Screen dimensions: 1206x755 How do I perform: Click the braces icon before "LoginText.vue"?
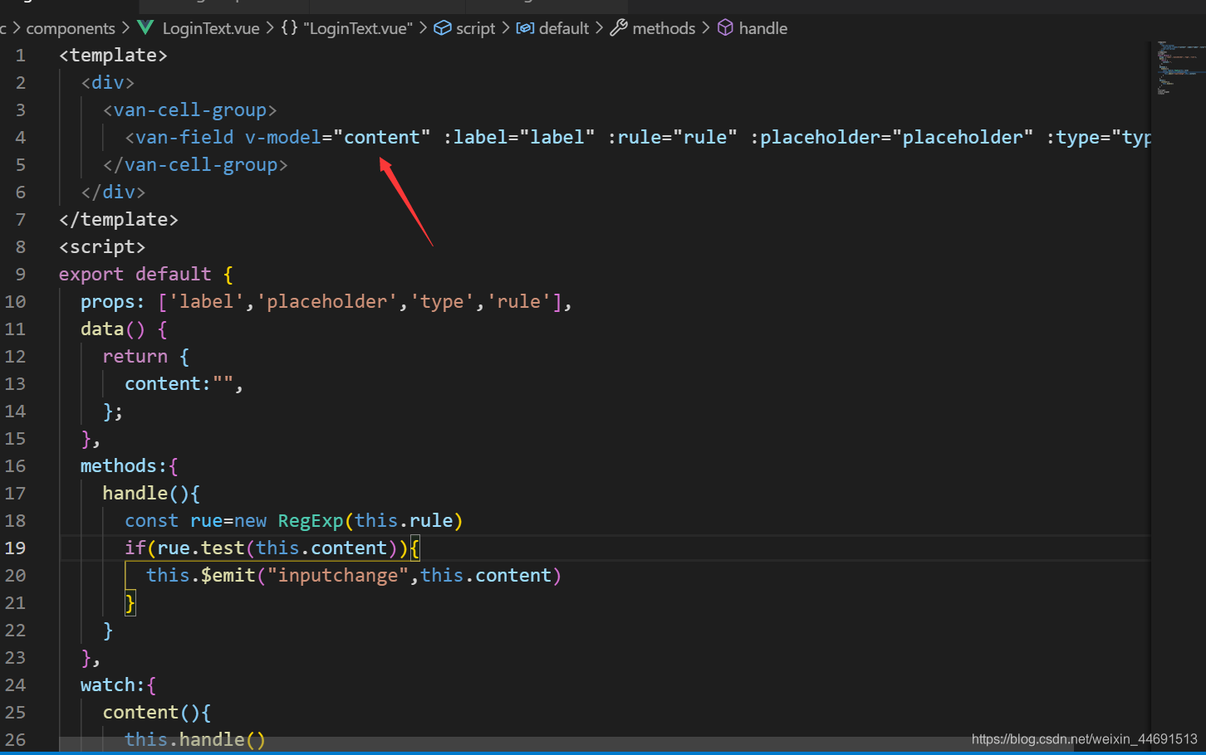tap(289, 27)
